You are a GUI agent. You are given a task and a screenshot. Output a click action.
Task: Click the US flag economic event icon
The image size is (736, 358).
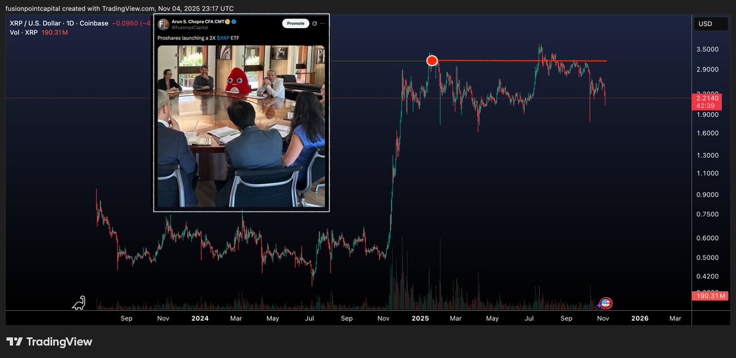pyautogui.click(x=605, y=303)
